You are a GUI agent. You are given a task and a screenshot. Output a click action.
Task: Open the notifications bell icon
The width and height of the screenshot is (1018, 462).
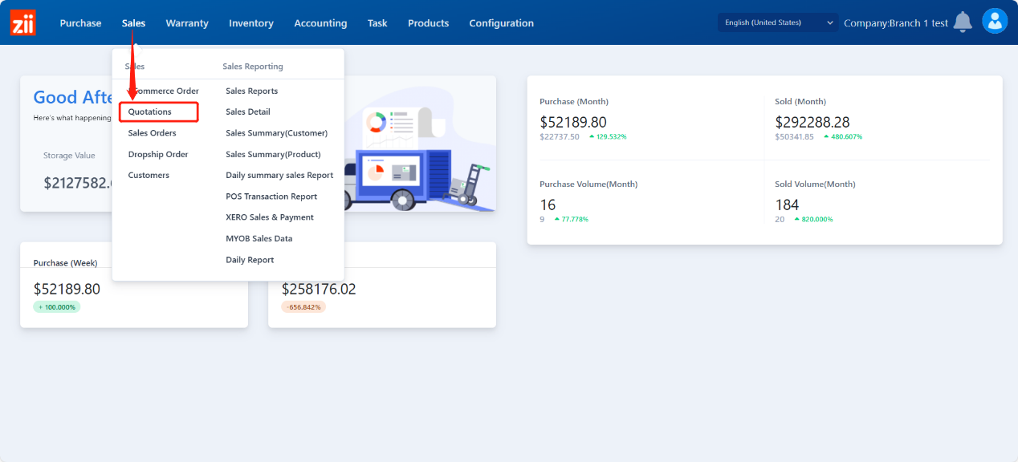[963, 22]
